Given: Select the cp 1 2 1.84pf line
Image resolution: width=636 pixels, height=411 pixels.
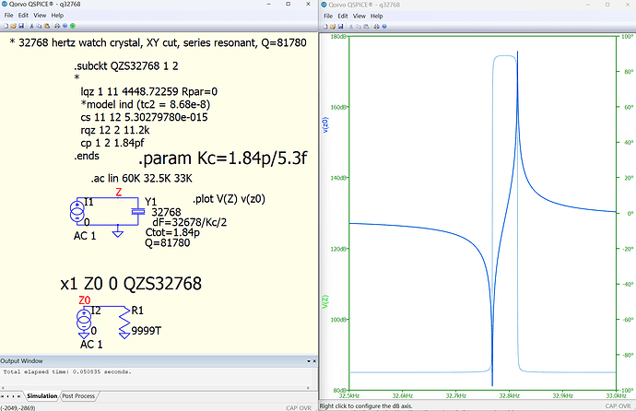Looking at the screenshot, I should pyautogui.click(x=112, y=143).
